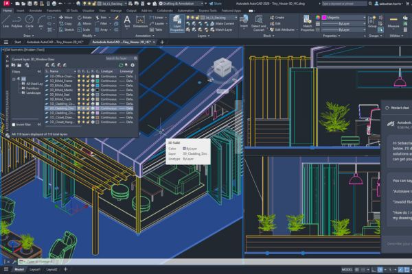
Task: Toggle plot for 3D_Bifold_Track layer
Action: pos(93,99)
